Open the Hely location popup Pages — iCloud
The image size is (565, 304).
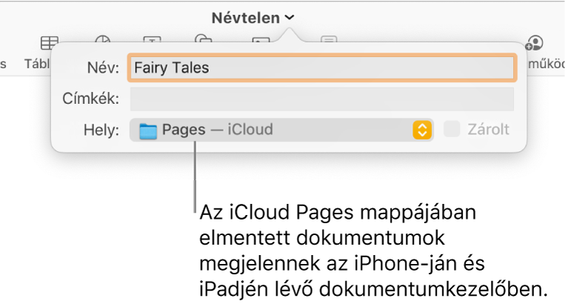pos(281,130)
